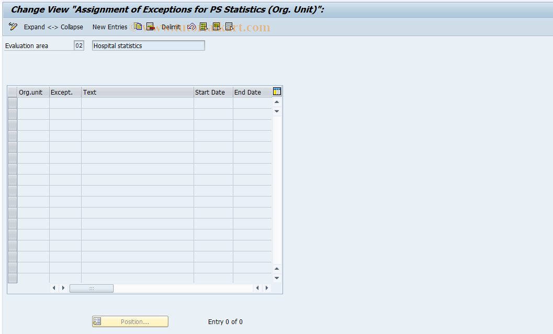The height and width of the screenshot is (334, 553).
Task: Click the Position... button
Action: [x=130, y=321]
